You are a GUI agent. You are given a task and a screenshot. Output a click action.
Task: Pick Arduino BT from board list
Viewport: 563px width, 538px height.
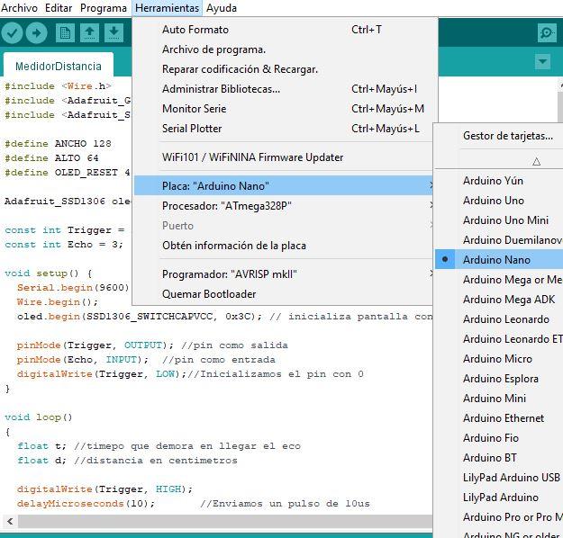(x=499, y=458)
